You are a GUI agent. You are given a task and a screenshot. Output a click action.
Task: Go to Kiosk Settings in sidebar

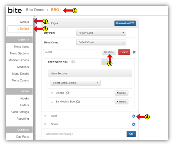click(20, 112)
